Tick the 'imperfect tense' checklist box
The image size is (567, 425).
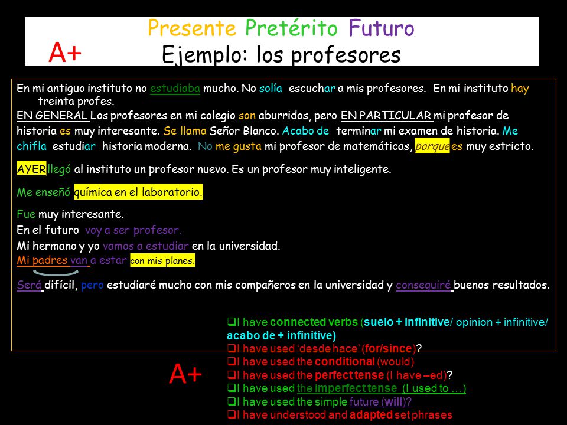tap(231, 388)
